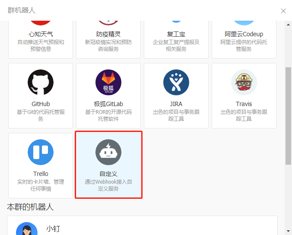Viewport: 292px width, 235px height.
Task: Click the 企业复工复产提报及相关服务 description
Action: [x=176, y=46]
